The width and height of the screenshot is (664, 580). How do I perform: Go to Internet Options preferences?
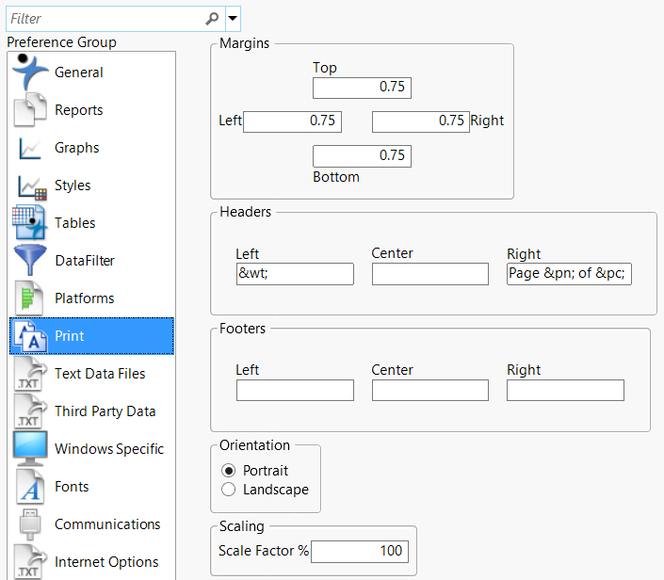(x=106, y=562)
